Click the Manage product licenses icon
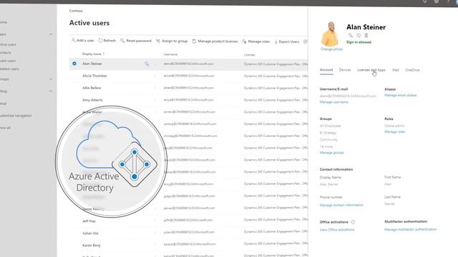 coord(194,41)
